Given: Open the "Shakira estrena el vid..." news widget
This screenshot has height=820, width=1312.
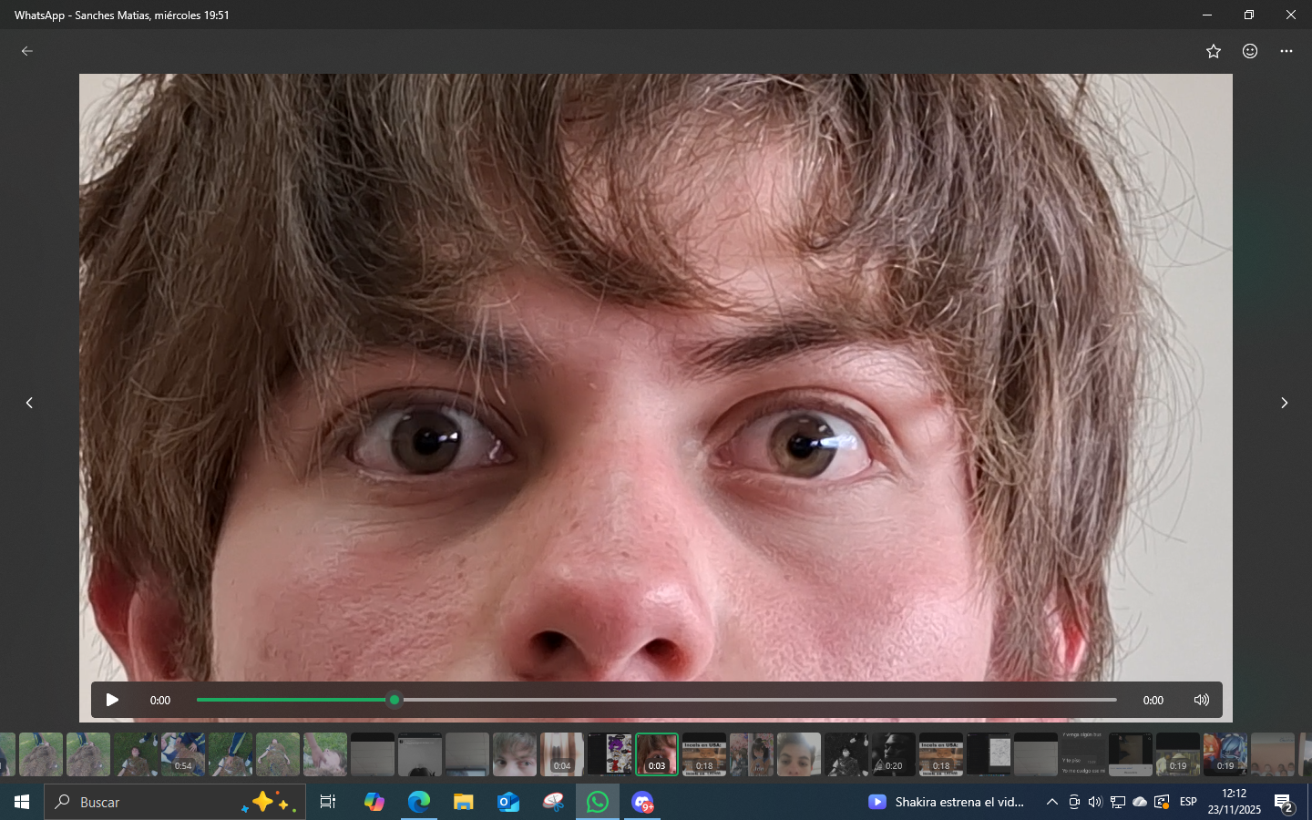Looking at the screenshot, I should pos(947,802).
